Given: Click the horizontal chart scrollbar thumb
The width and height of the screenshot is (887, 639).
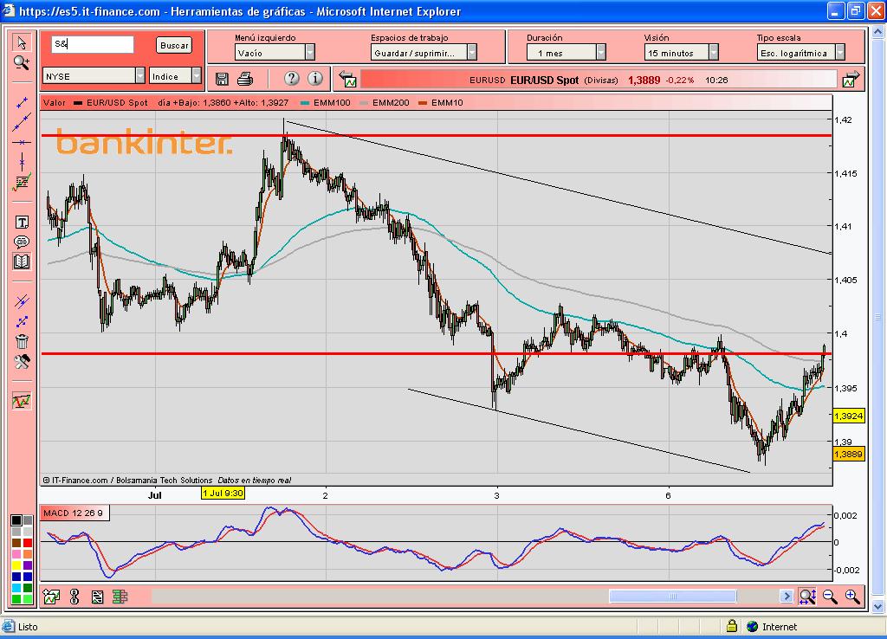Looking at the screenshot, I should pos(672,596).
